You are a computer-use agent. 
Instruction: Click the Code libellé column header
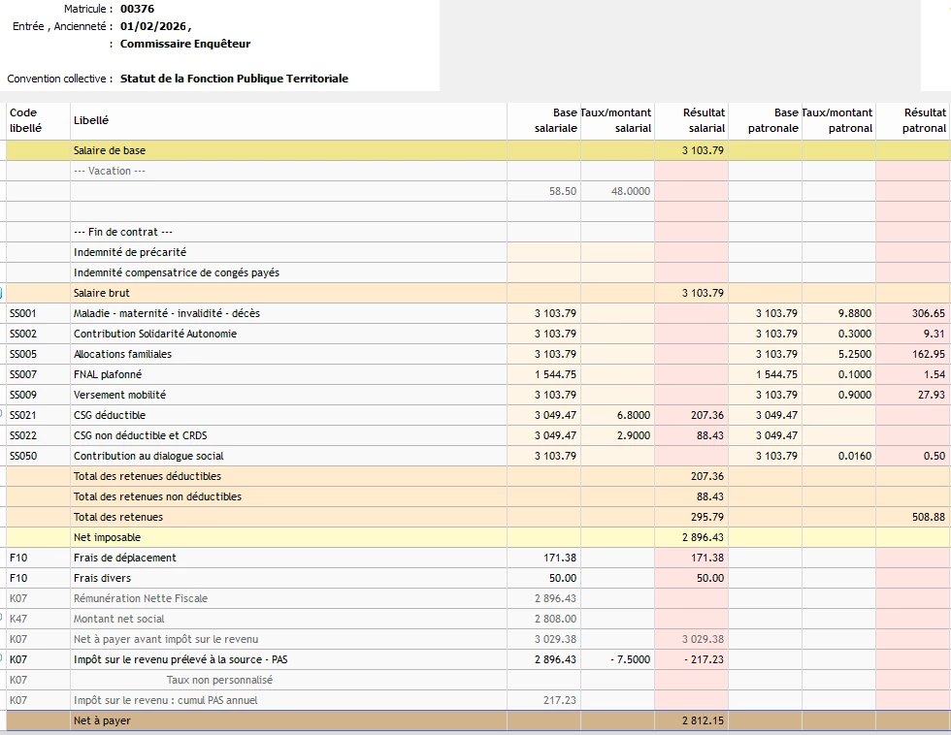point(24,120)
